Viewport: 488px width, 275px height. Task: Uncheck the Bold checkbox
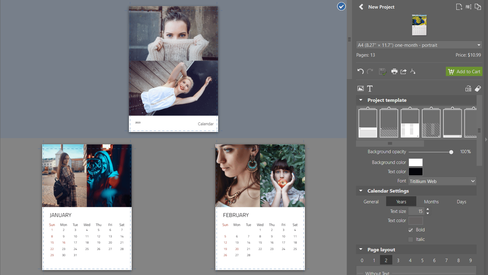tap(411, 230)
